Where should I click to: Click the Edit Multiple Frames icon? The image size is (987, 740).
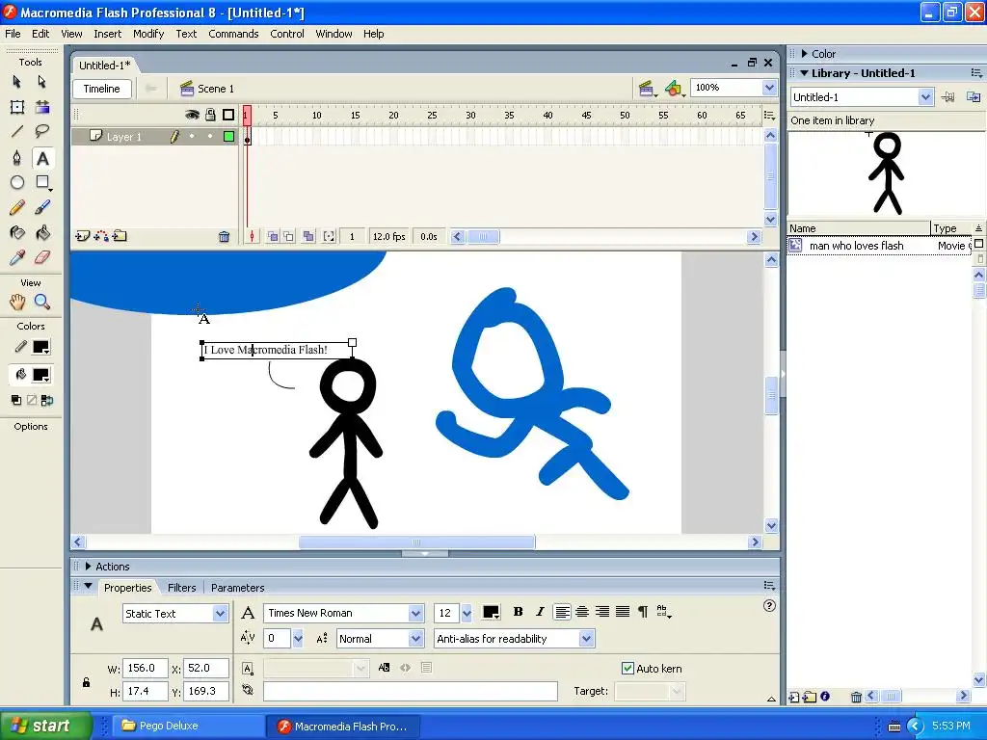[308, 237]
